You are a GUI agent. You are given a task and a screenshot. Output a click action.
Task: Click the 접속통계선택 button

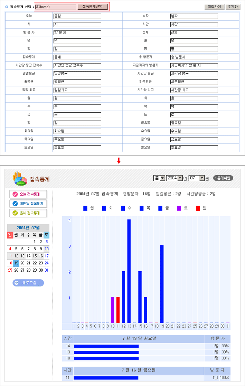[93, 7]
